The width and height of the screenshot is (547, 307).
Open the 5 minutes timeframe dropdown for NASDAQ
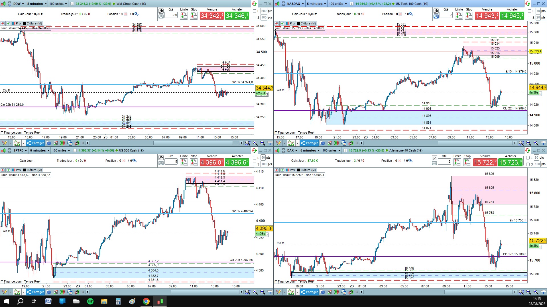pyautogui.click(x=316, y=4)
